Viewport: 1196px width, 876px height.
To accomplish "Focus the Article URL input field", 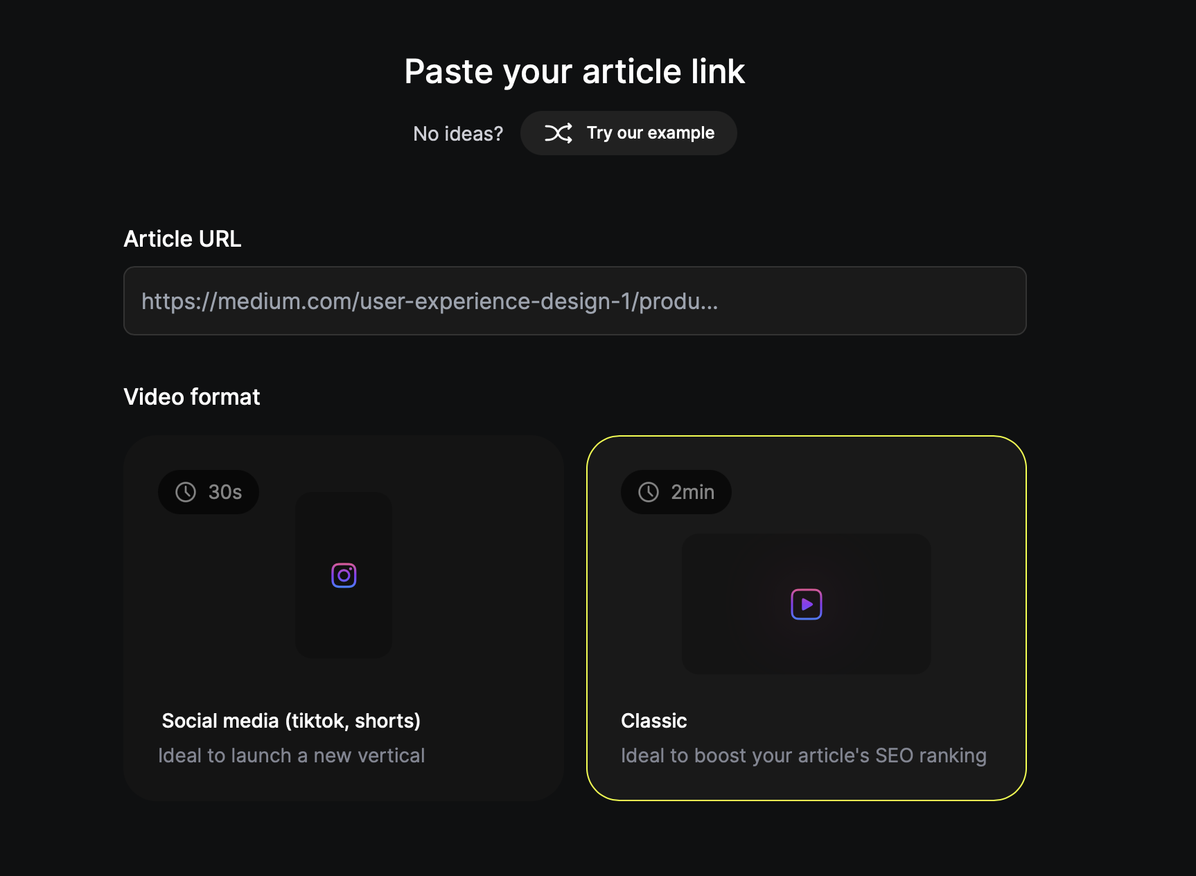I will 575,301.
